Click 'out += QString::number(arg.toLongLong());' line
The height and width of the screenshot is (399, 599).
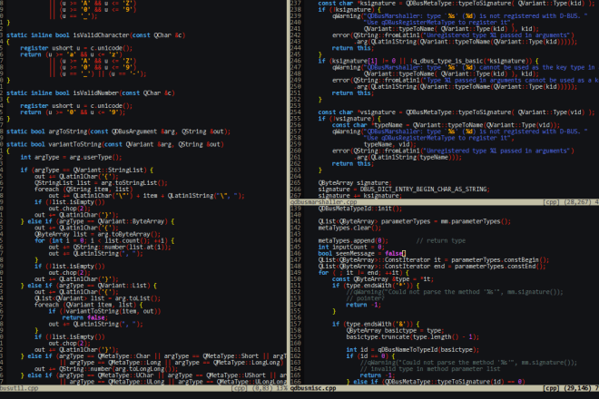pyautogui.click(x=106, y=369)
